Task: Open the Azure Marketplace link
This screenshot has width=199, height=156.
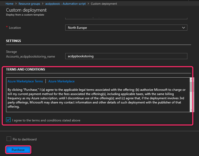Action: [x=61, y=81]
